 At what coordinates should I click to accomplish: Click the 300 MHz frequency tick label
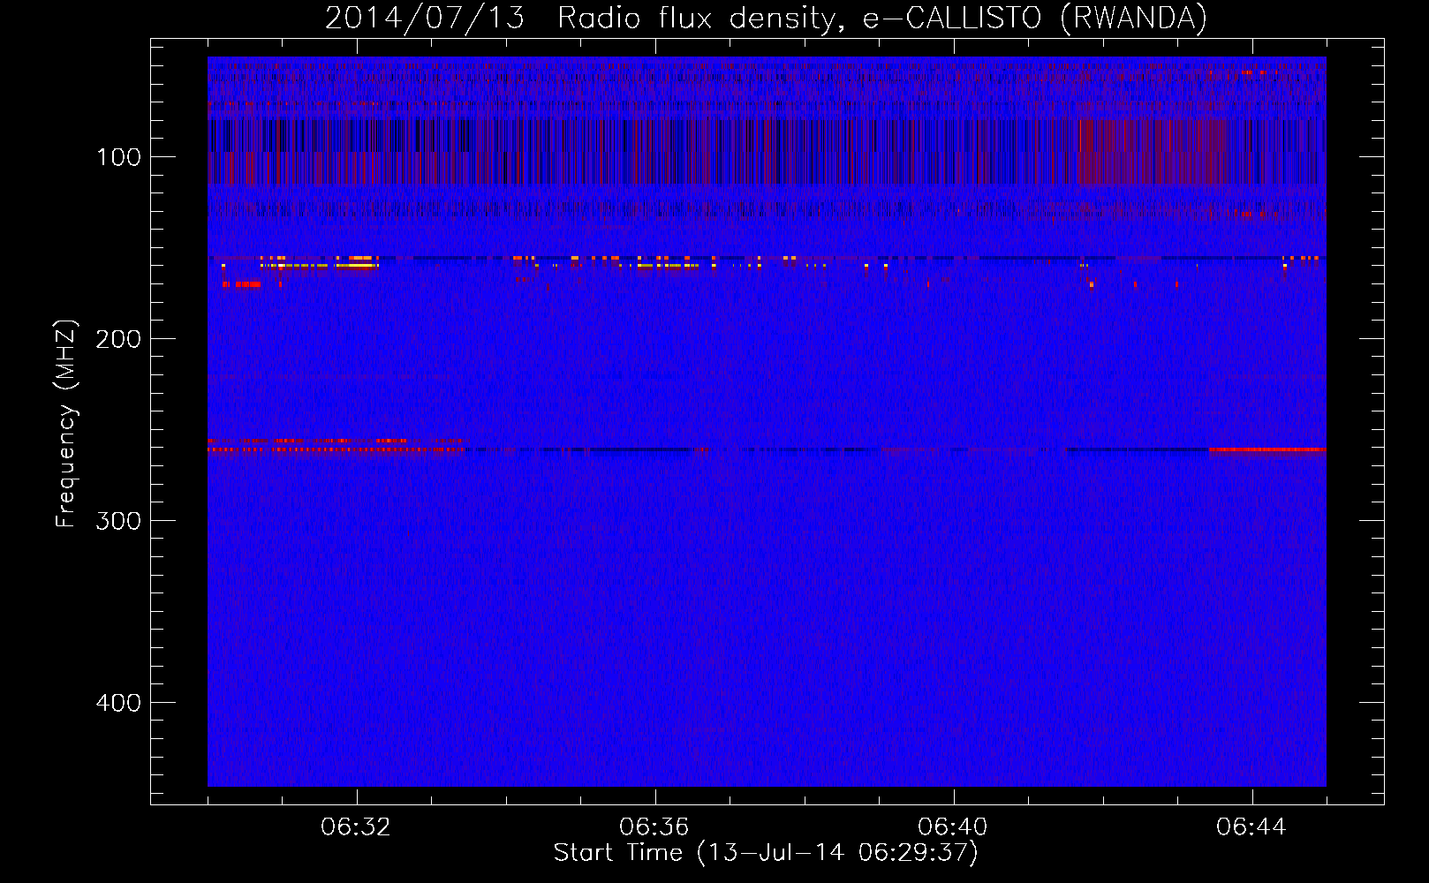[x=118, y=521]
